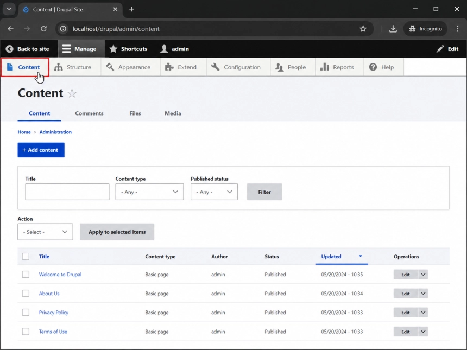Check the Privacy Policy row checkbox

[26, 312]
